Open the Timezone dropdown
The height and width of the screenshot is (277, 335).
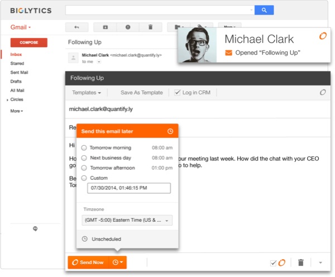click(127, 220)
